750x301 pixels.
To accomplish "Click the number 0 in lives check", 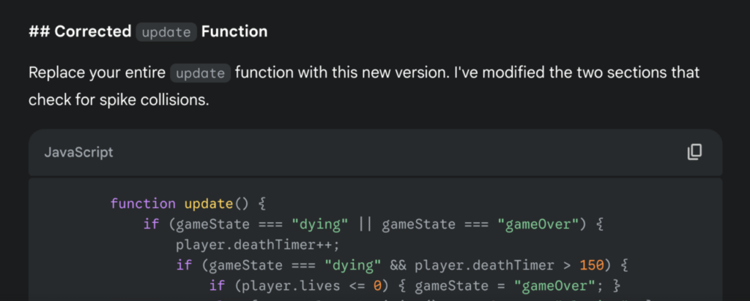I will click(378, 286).
